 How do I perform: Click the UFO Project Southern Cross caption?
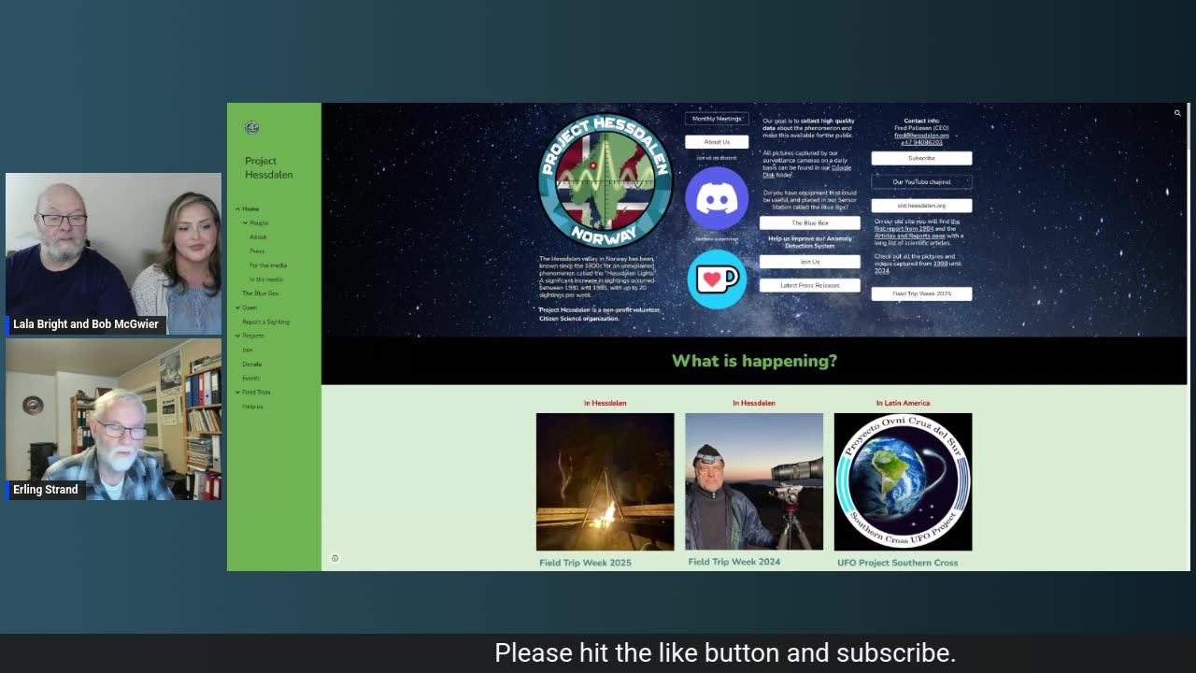pyautogui.click(x=898, y=563)
